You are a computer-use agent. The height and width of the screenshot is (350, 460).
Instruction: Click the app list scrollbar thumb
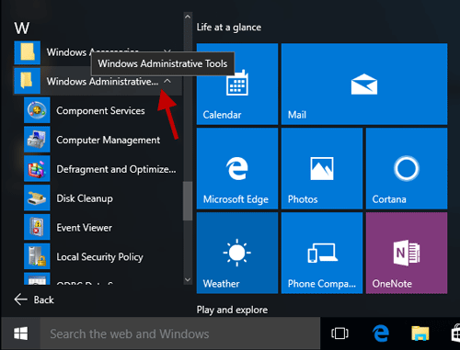[188, 201]
